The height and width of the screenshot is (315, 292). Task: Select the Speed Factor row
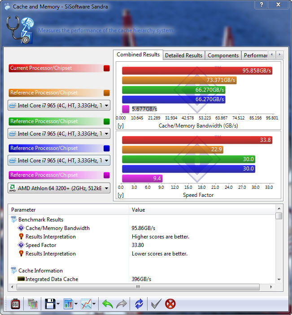142,245
